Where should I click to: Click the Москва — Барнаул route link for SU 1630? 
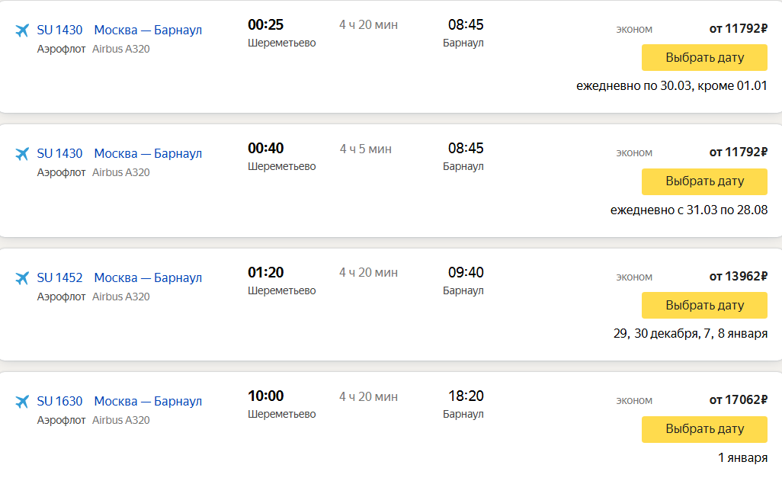point(148,401)
